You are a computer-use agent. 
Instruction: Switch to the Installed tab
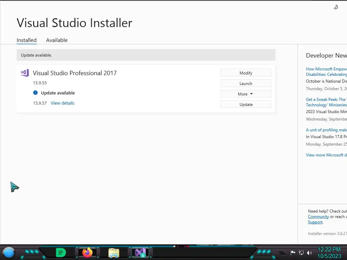coord(26,40)
